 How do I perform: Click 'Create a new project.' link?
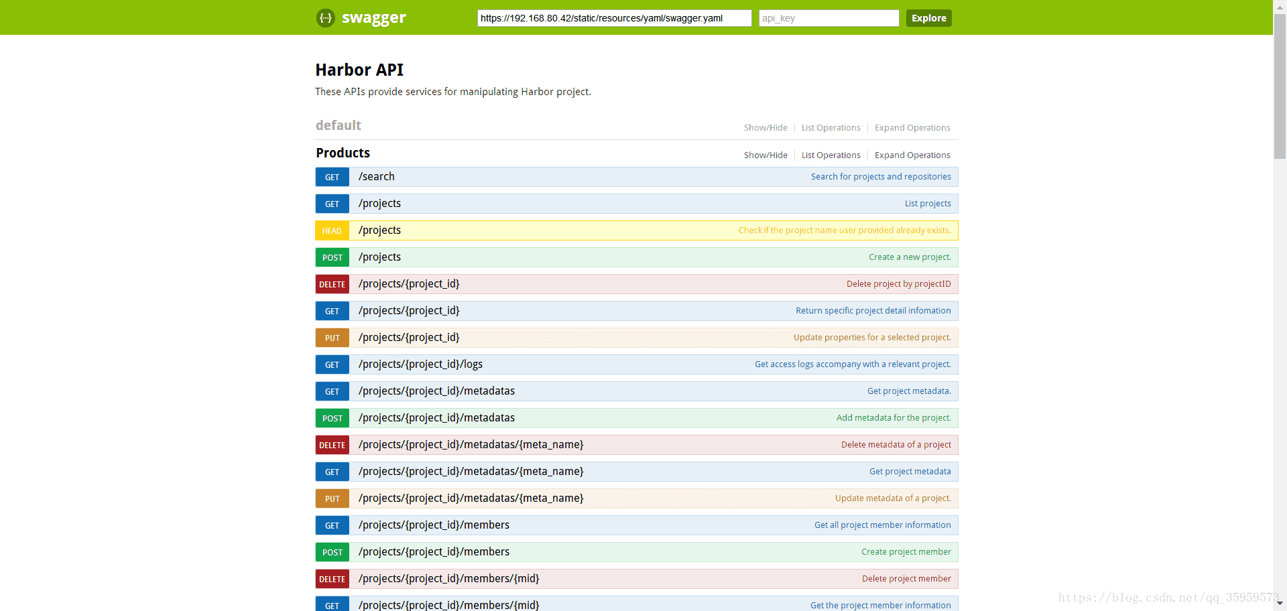pos(910,257)
